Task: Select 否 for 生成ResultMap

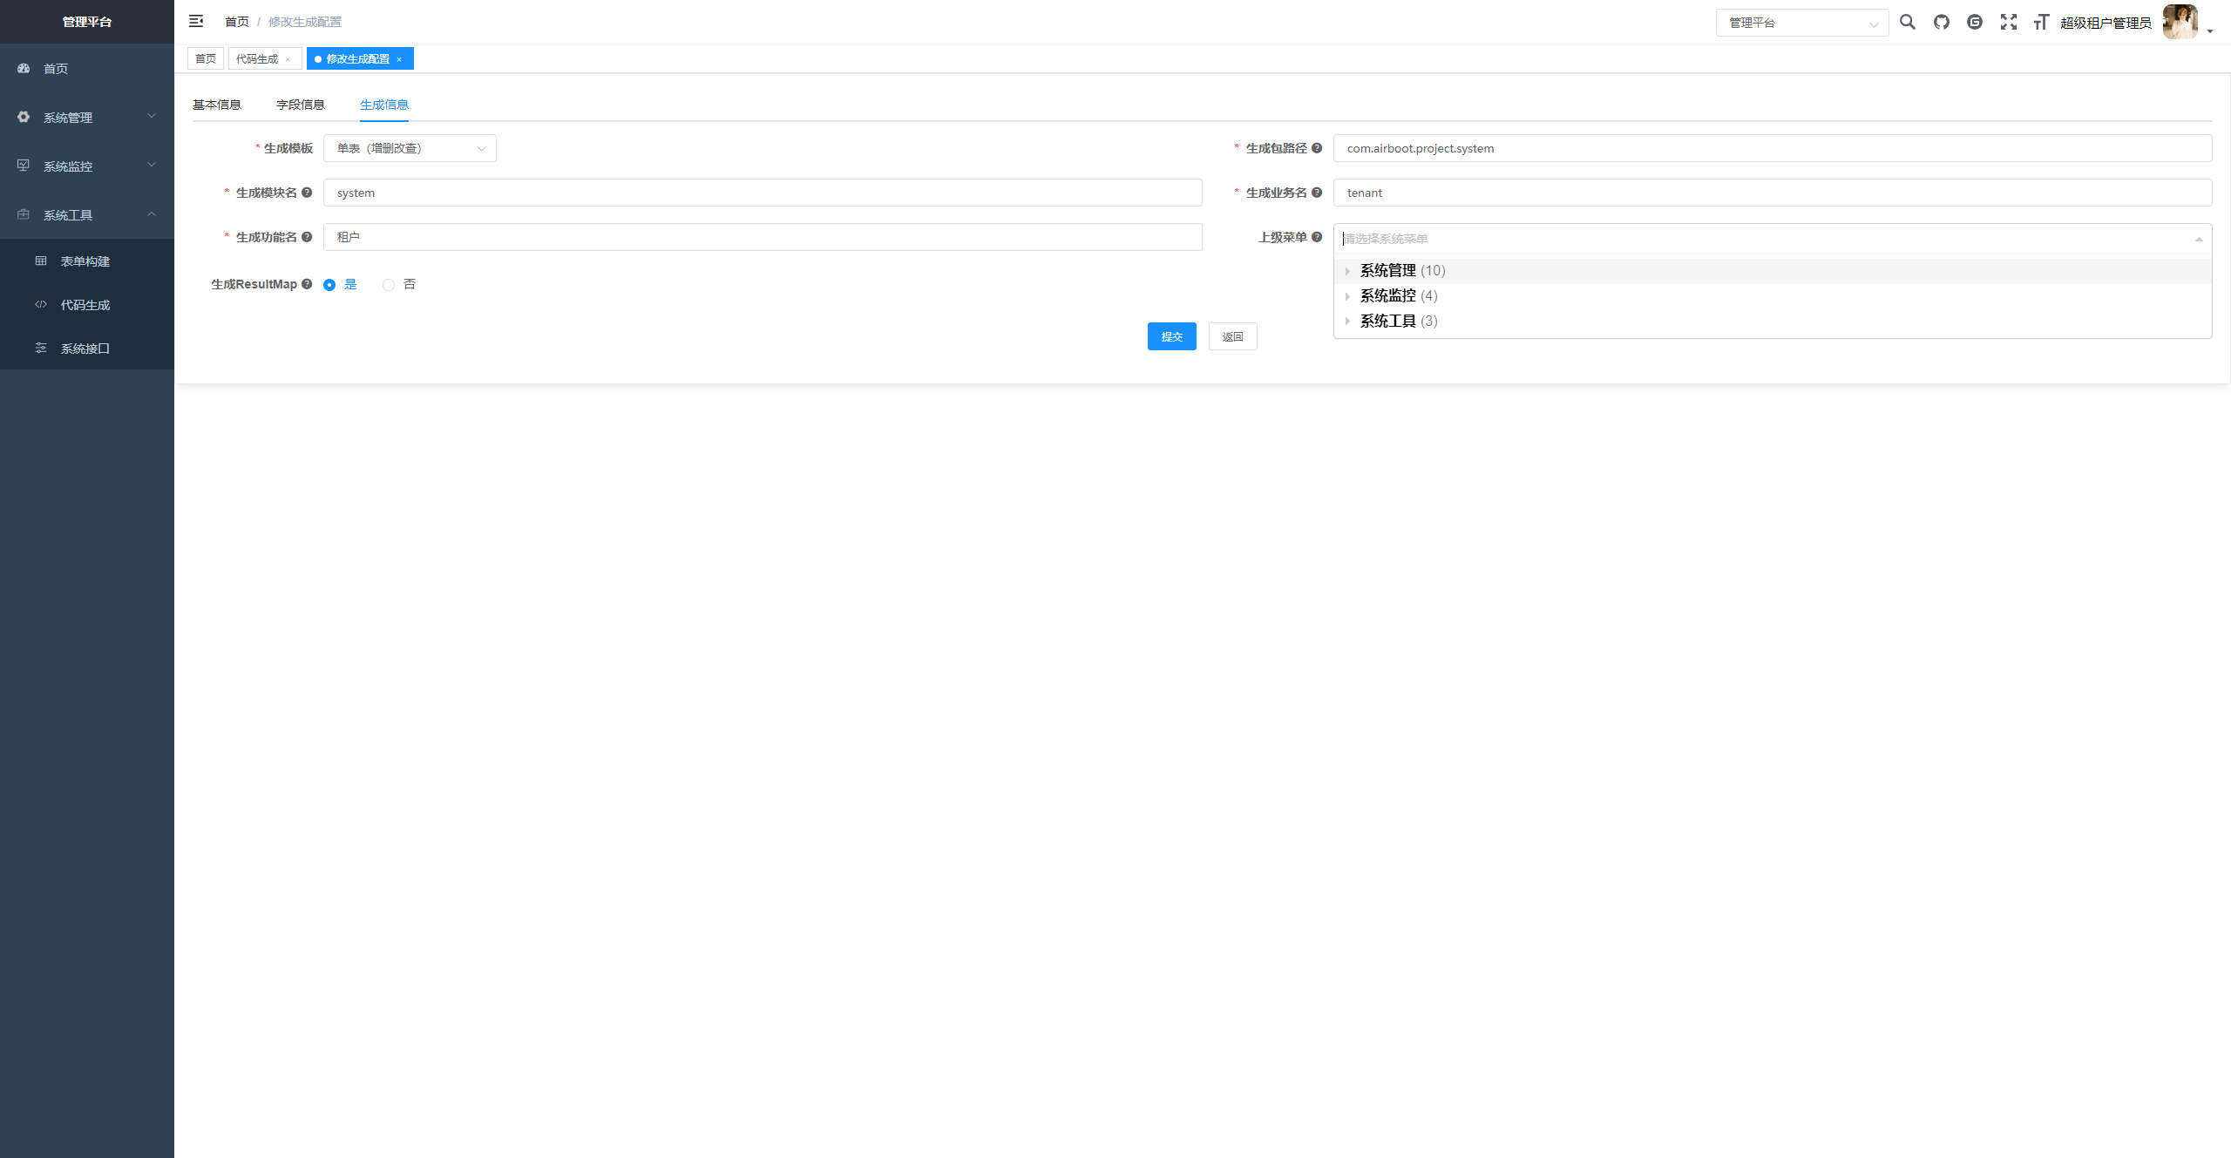Action: (x=399, y=285)
